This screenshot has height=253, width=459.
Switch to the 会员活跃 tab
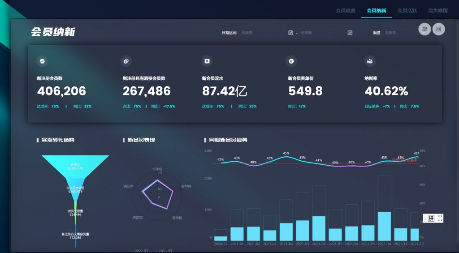pyautogui.click(x=407, y=10)
